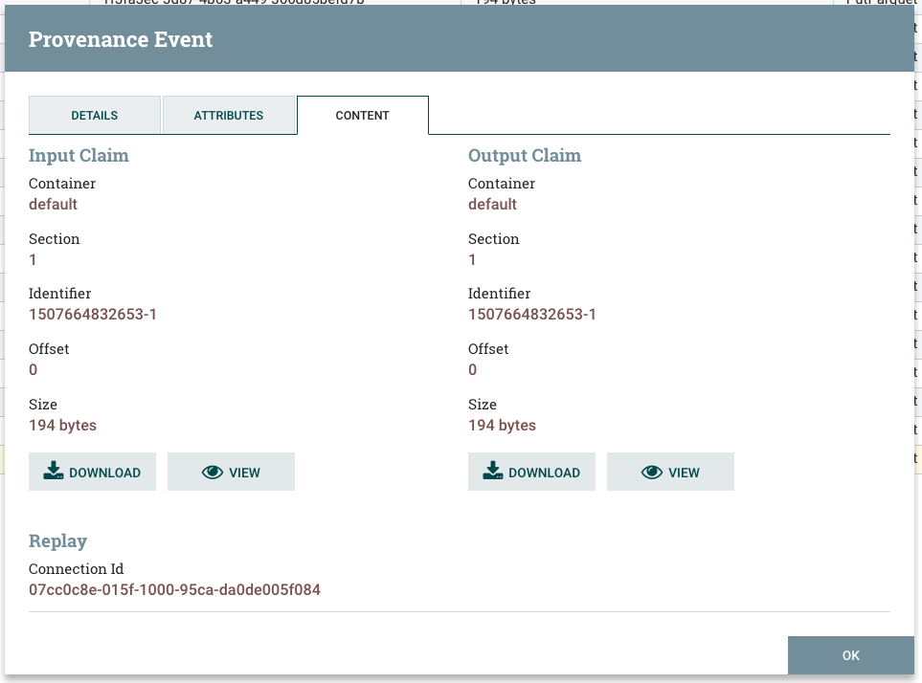This screenshot has height=683, width=922.
Task: Click the download icon on Input Claim's DOWNLOAD button
Action: 54,471
